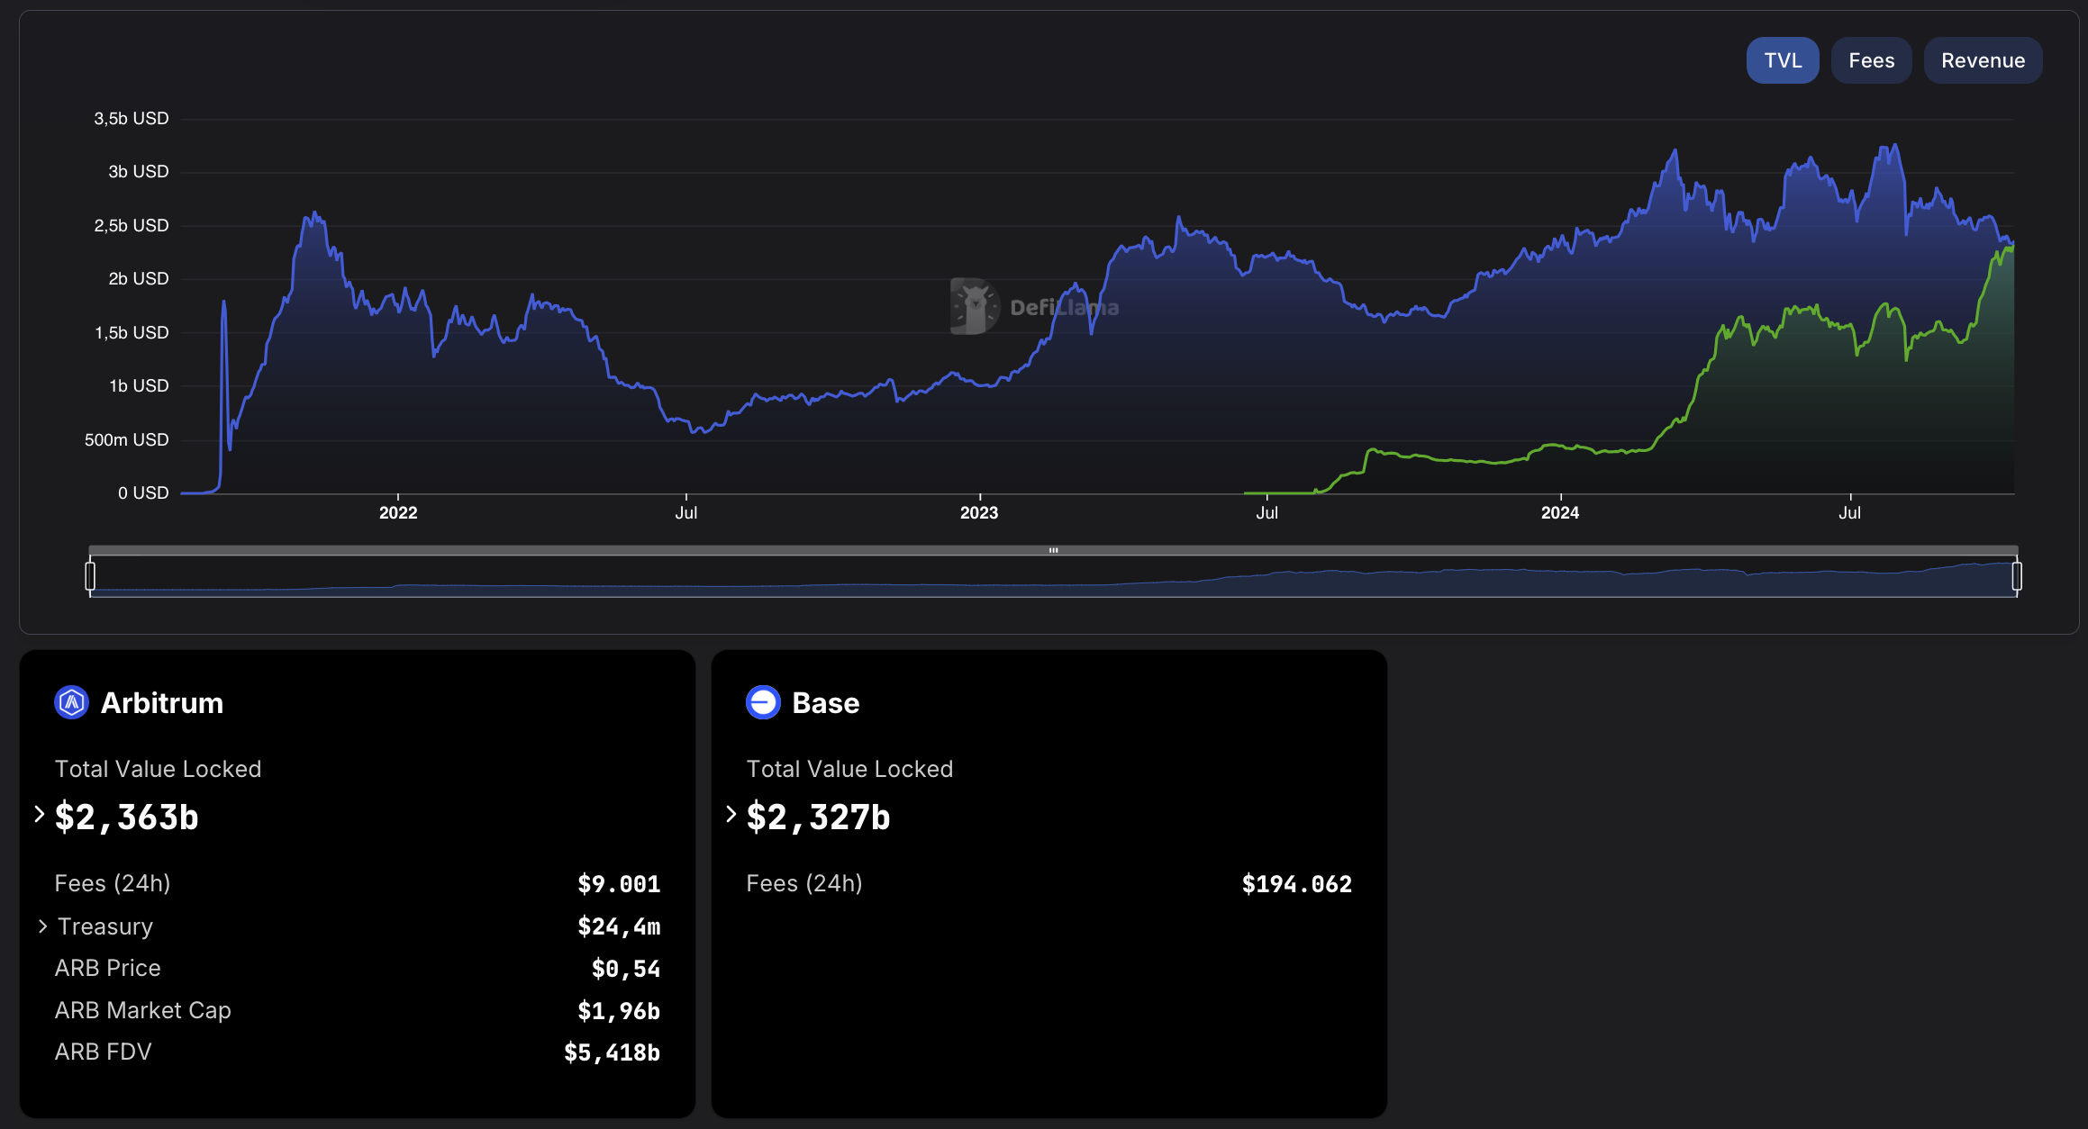Viewport: 2088px width, 1129px height.
Task: Click the ARB Market Cap value $1,96b
Action: click(619, 1011)
